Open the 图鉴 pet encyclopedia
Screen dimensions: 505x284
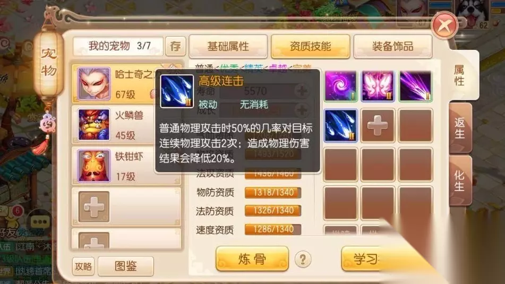(126, 266)
